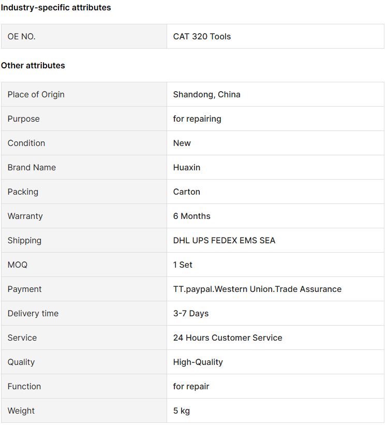
Task: Select the MOQ 1 Set value
Action: tap(183, 265)
